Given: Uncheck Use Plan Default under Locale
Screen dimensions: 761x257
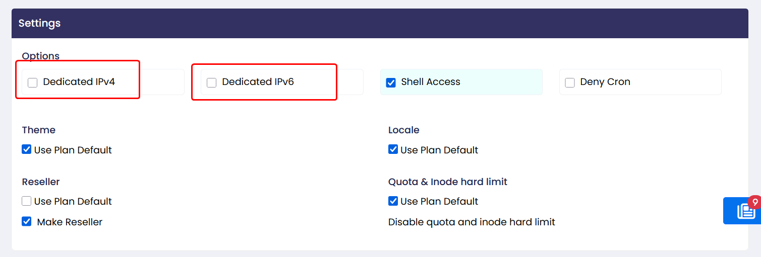Looking at the screenshot, I should [393, 149].
